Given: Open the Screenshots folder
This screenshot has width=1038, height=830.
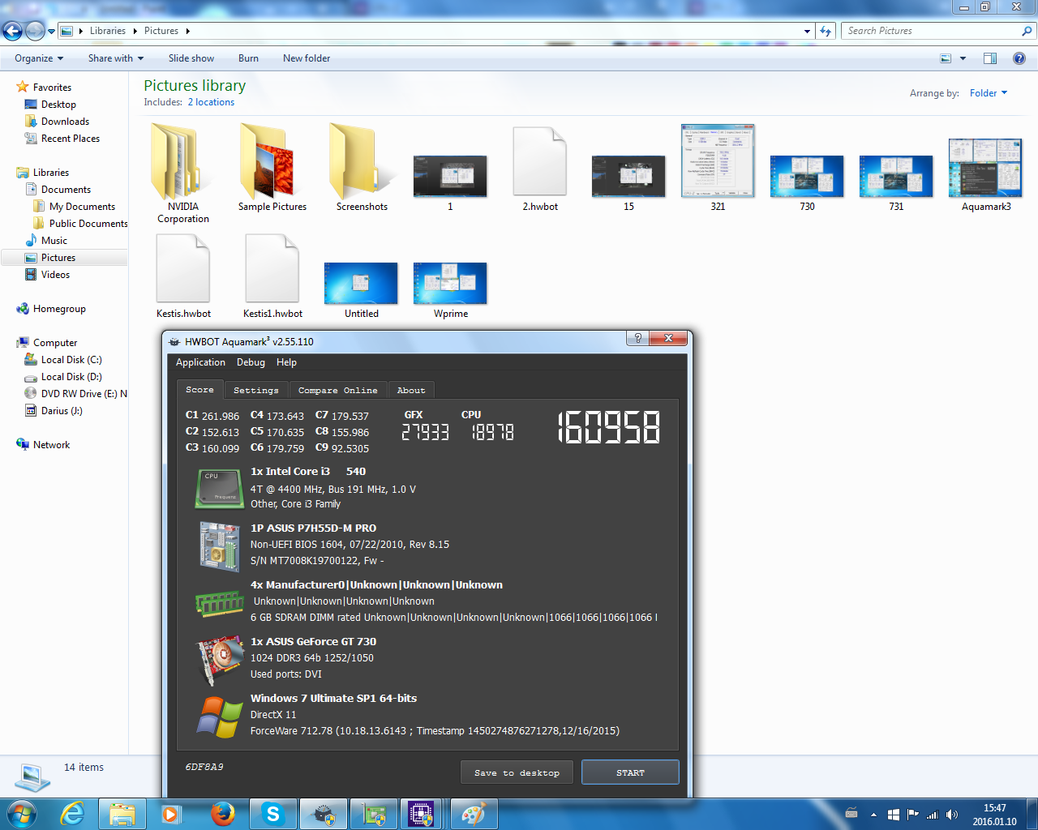Looking at the screenshot, I should 362,168.
